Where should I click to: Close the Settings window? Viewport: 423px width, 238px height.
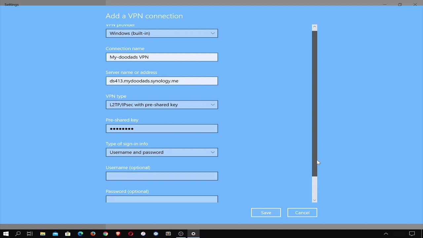pyautogui.click(x=415, y=5)
